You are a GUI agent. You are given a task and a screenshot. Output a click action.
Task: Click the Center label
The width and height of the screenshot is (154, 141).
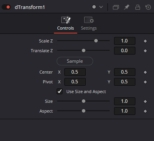click(46, 72)
